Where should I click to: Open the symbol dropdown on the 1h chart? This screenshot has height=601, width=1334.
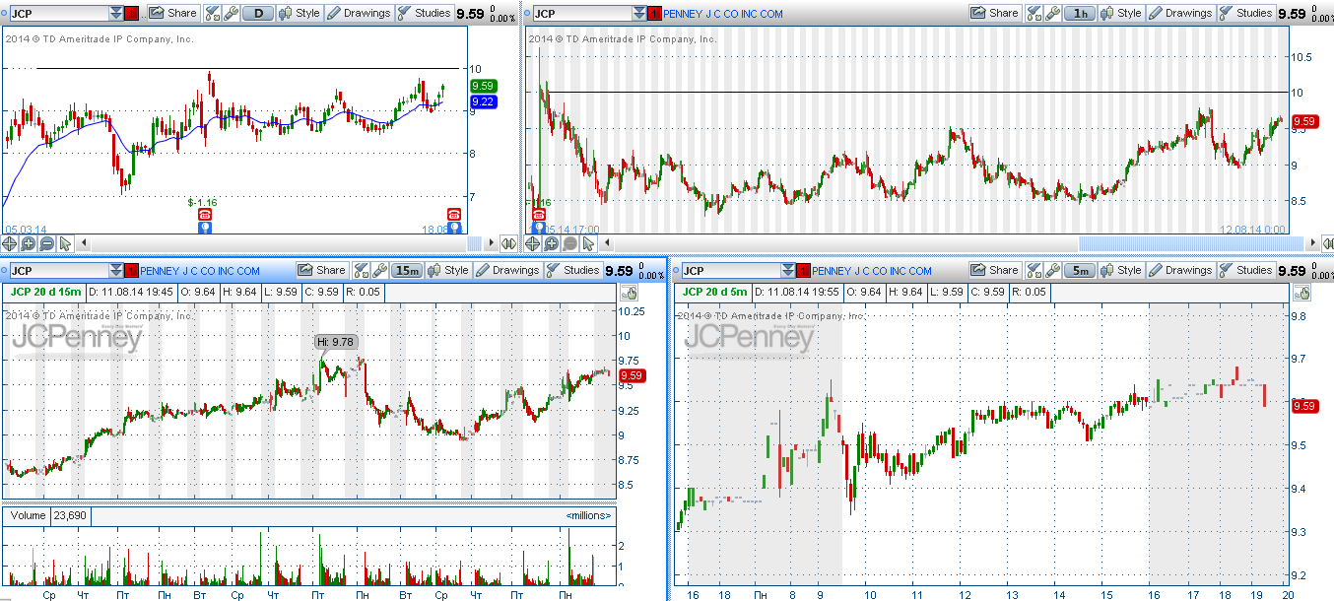coord(639,14)
